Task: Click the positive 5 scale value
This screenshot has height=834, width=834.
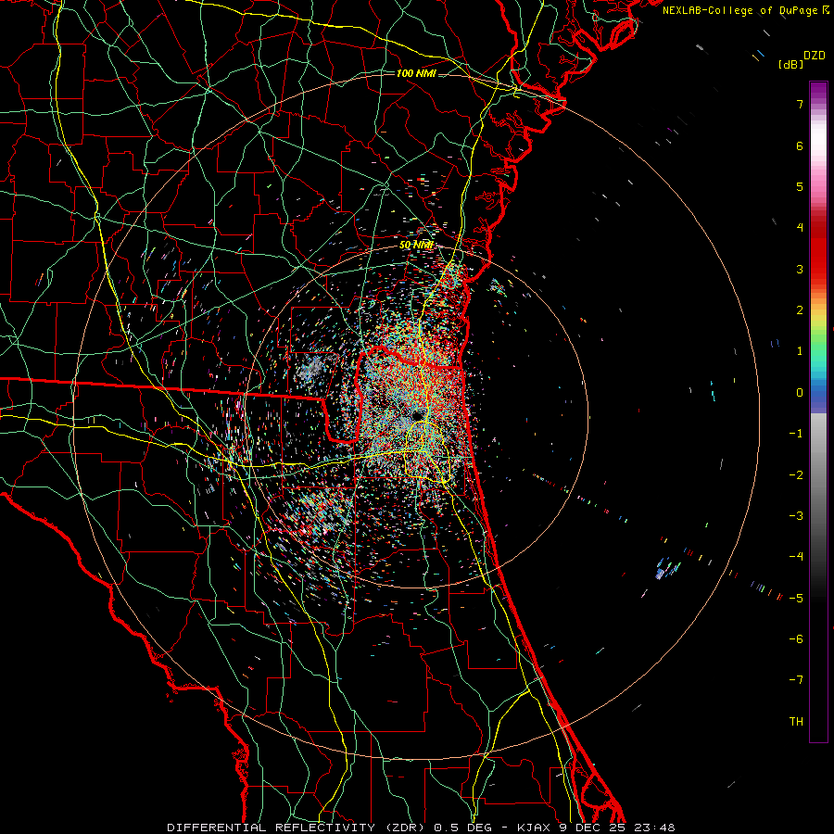Action: tap(800, 186)
